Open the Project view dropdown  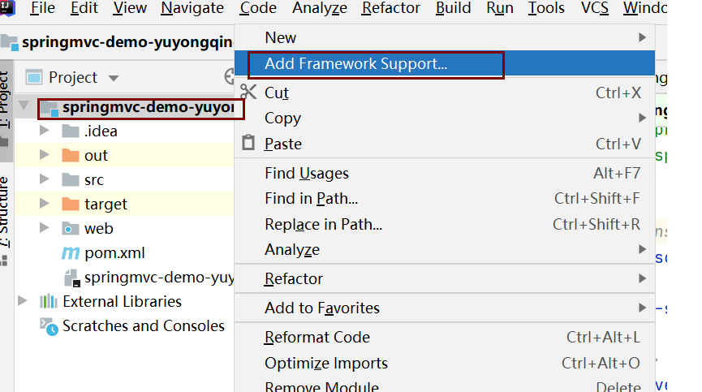coord(114,78)
